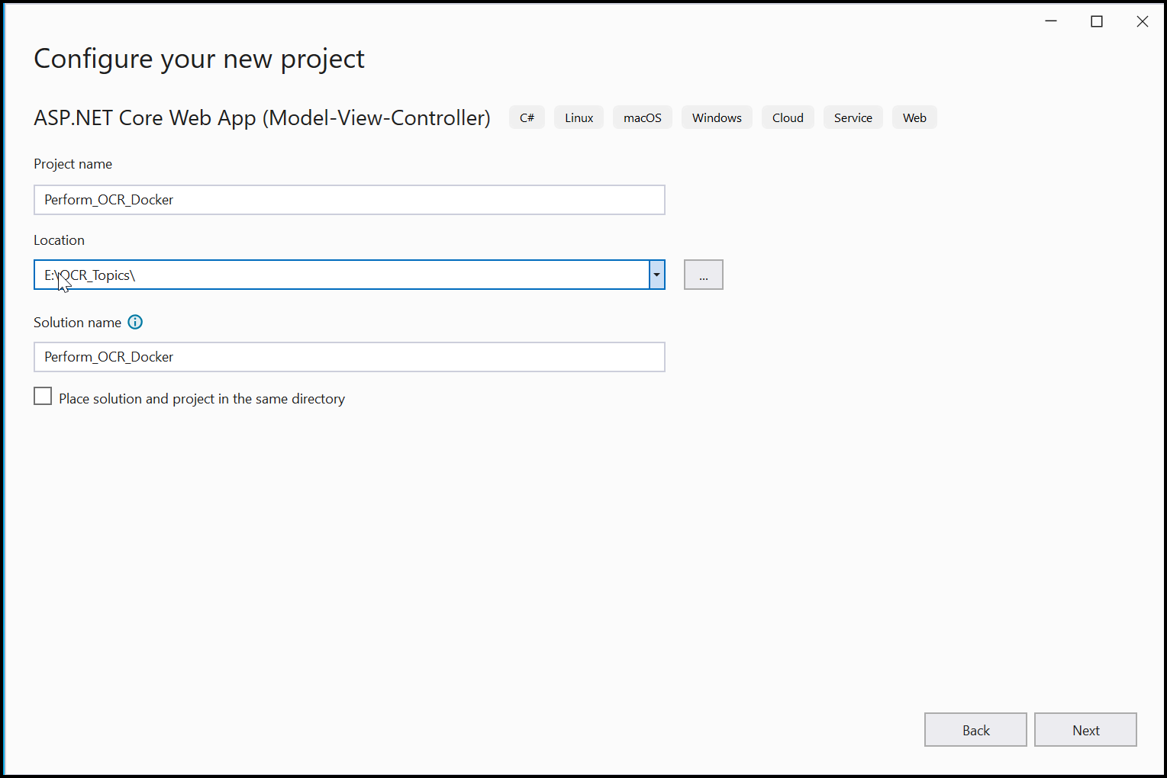Screen dimensions: 1167x778
Task: Select the Service project type tag
Action: 853,117
